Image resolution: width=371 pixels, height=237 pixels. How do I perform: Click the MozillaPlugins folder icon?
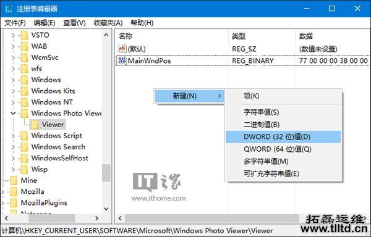(14, 203)
